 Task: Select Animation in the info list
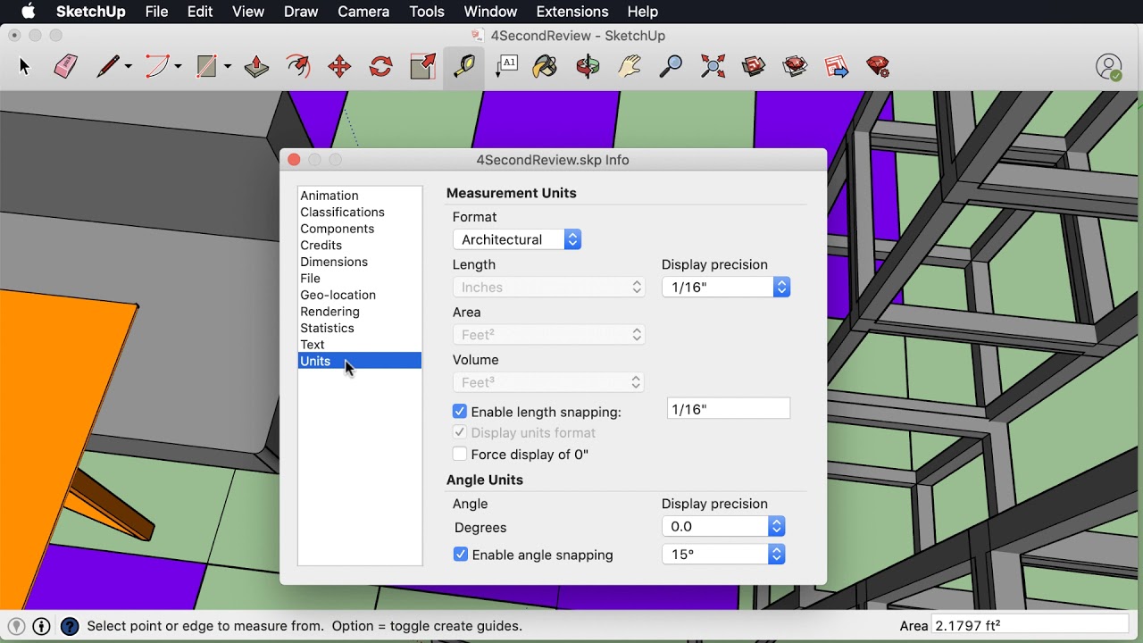tap(359, 196)
